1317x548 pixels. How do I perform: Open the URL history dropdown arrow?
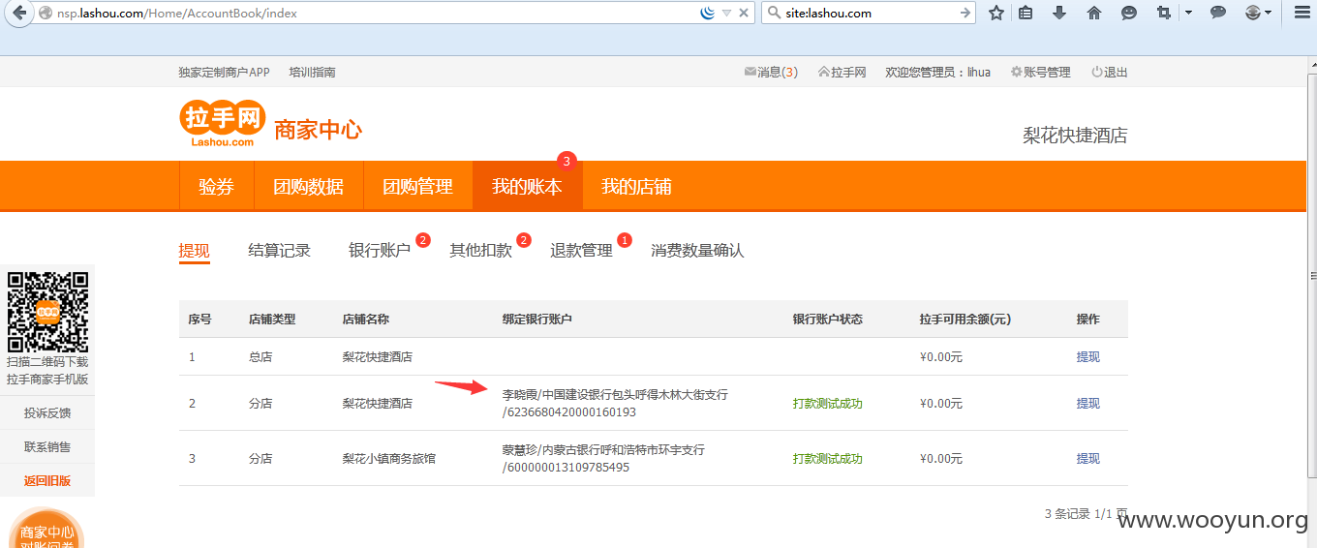[726, 14]
